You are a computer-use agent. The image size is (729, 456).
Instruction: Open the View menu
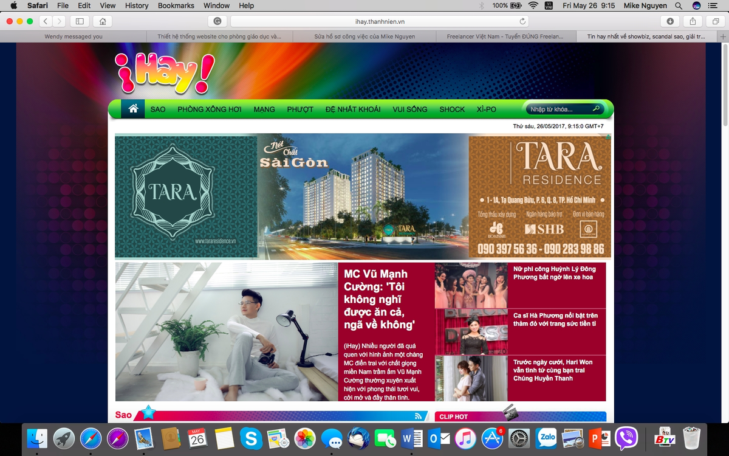(x=108, y=5)
